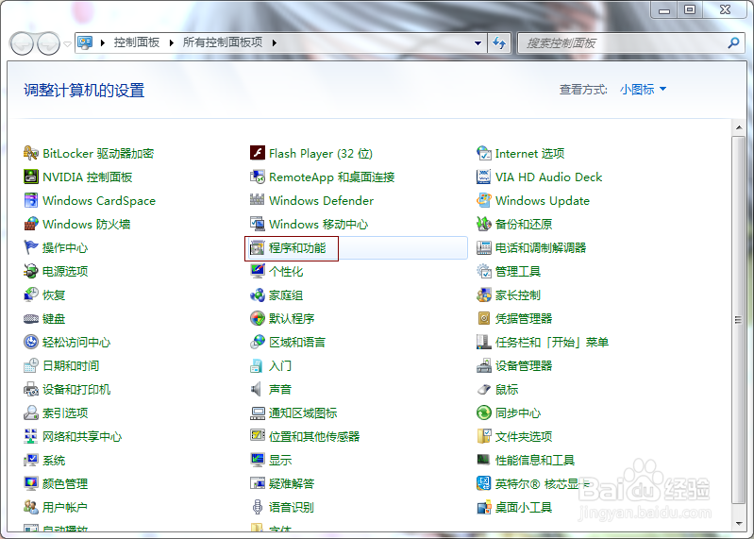
Task: Click the vertical scrollbar down arrow
Action: pos(739,524)
